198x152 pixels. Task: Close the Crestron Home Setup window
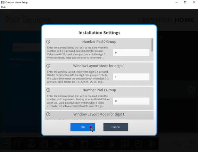(x=194, y=2)
